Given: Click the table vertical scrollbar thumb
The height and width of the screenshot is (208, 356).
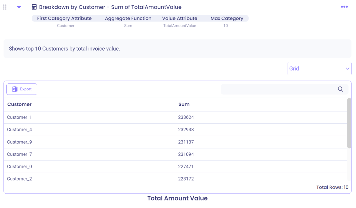Looking at the screenshot, I should click(349, 123).
